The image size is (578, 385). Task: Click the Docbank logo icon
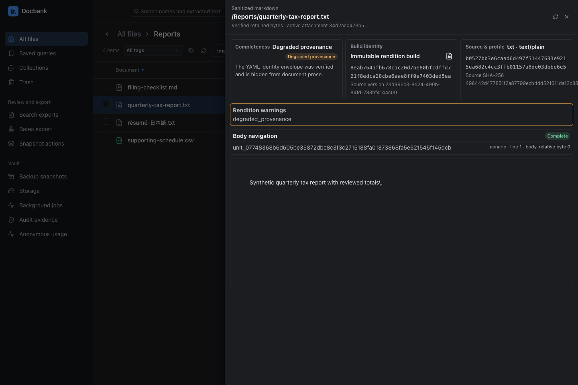[x=13, y=11]
